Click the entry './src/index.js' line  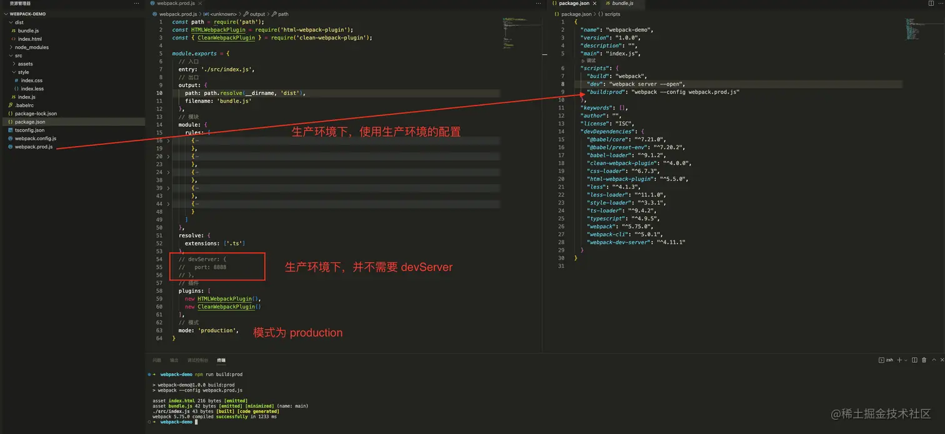pos(216,69)
